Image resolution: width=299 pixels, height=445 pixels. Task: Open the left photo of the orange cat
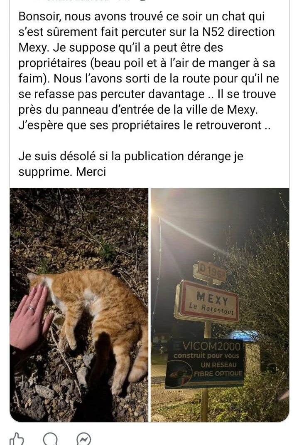pos(79,305)
